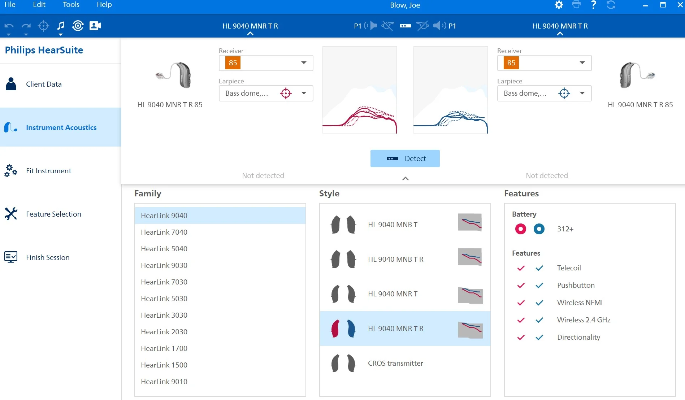Open Feature Selection section
The width and height of the screenshot is (685, 400).
pos(61,214)
